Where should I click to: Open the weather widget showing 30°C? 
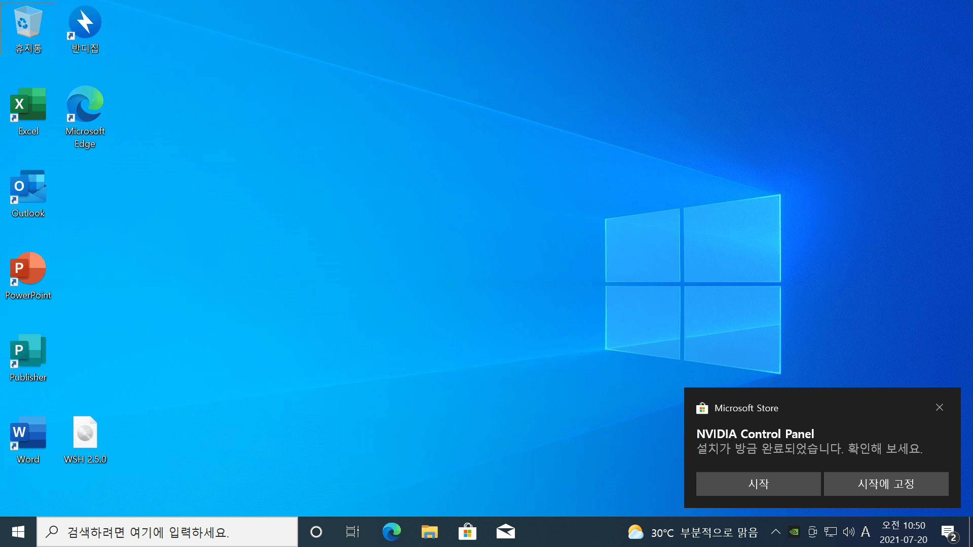pyautogui.click(x=693, y=532)
